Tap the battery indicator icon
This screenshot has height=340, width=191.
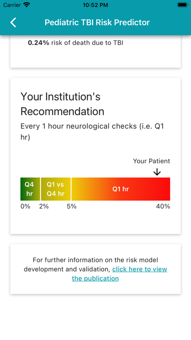click(182, 5)
